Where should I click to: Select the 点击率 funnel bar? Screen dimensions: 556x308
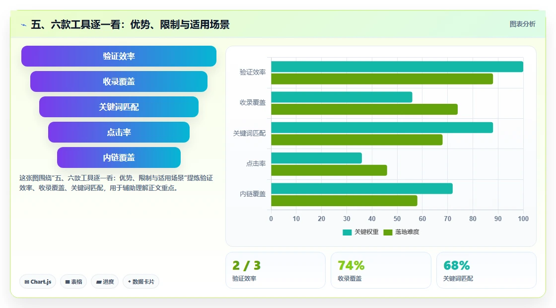(119, 132)
